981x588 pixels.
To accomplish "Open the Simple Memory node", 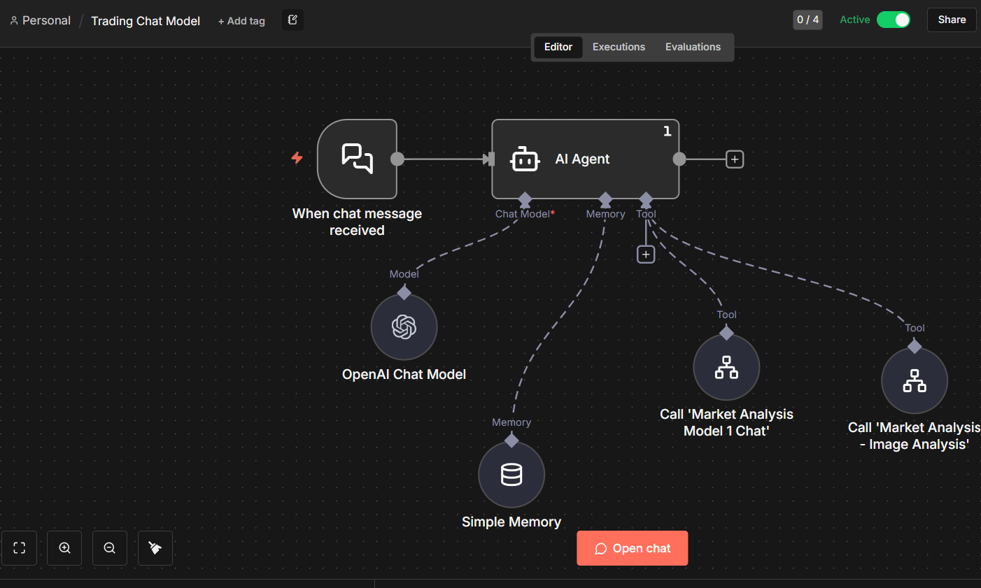I will tap(511, 474).
